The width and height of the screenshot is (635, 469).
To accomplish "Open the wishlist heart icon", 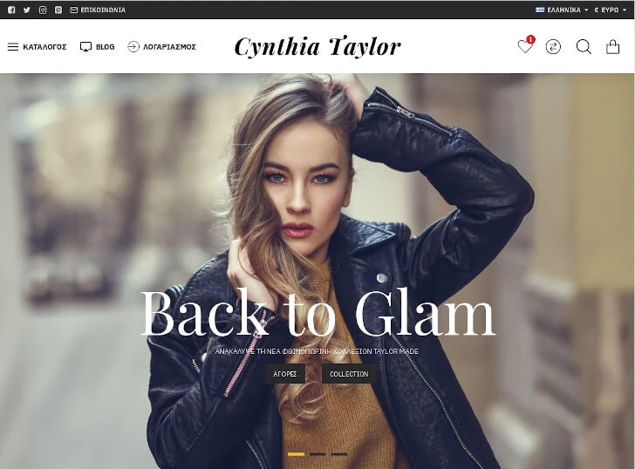I will [525, 46].
